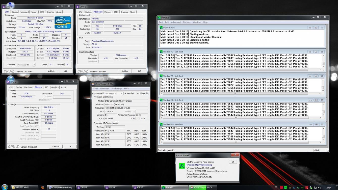The height and width of the screenshot is (190, 338).
Task: Click the Kern #3 temperature row
Action: (x=120, y=145)
